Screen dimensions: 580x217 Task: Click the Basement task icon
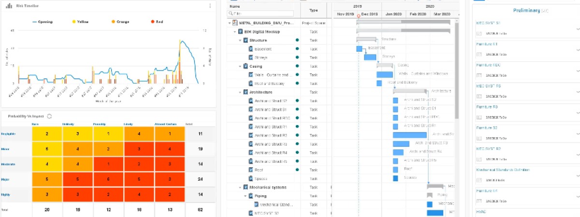tap(250, 49)
